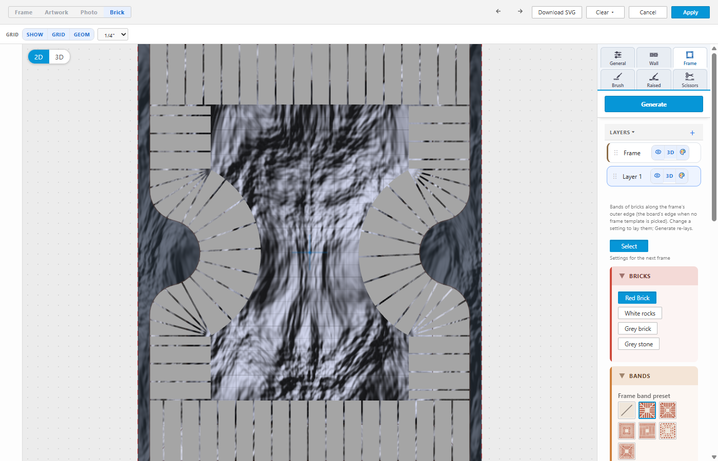Expand the LAYERS dropdown menu
The height and width of the screenshot is (461, 718).
click(622, 132)
